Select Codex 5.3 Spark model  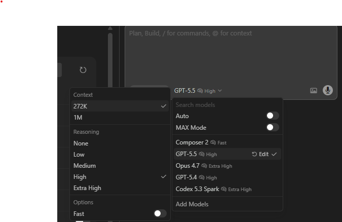[x=227, y=189]
